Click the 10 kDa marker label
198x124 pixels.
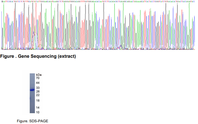(x=38, y=112)
